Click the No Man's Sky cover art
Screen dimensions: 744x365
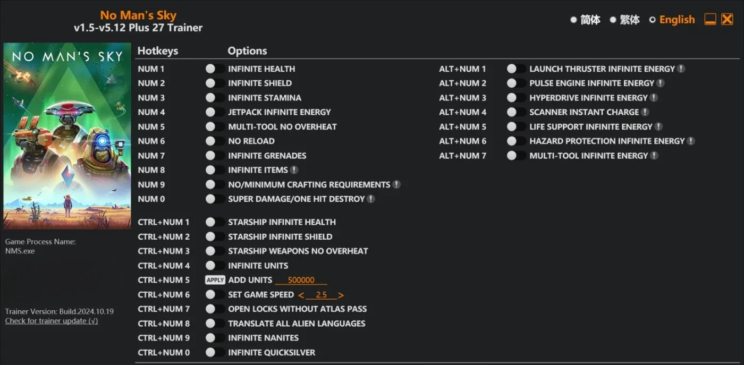click(x=67, y=136)
